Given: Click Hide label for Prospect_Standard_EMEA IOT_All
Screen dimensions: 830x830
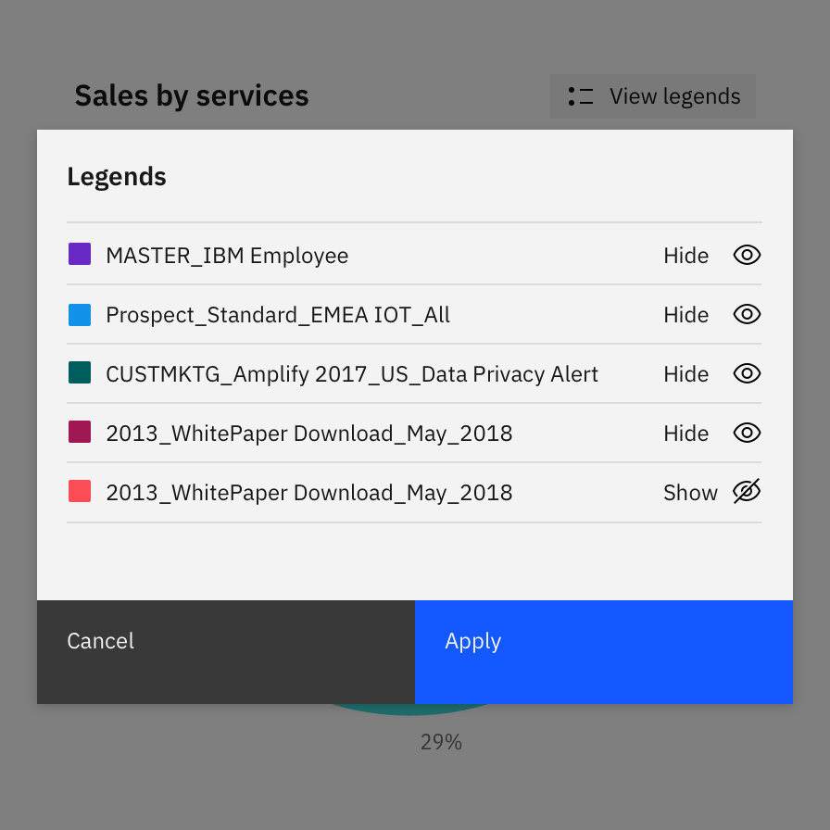Looking at the screenshot, I should click(x=686, y=315).
